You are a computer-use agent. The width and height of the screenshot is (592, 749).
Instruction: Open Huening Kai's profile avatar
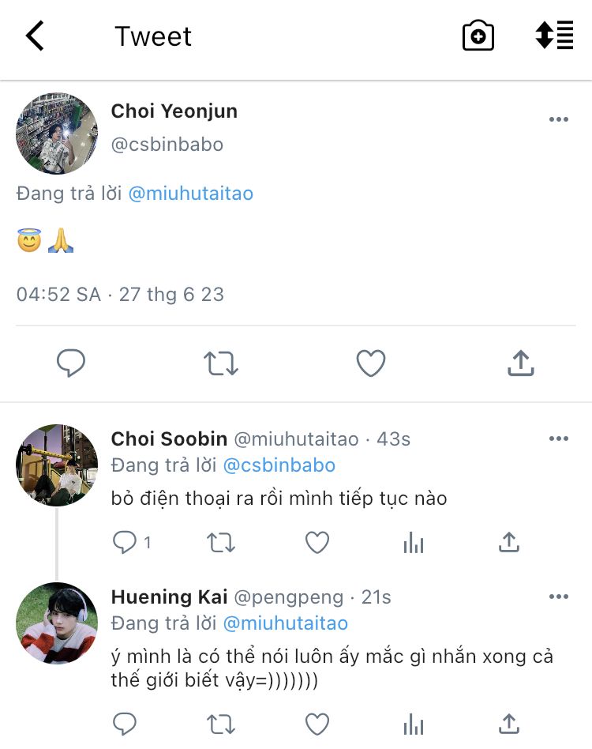[x=57, y=623]
